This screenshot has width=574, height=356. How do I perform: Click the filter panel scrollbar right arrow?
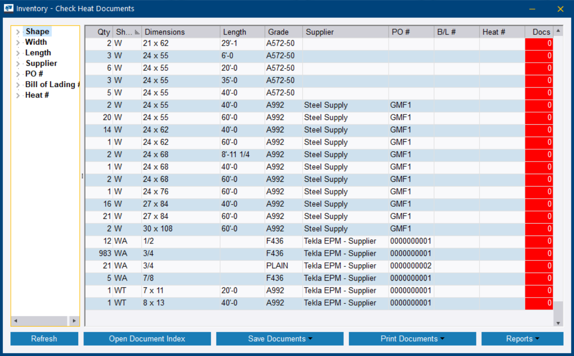coord(75,320)
